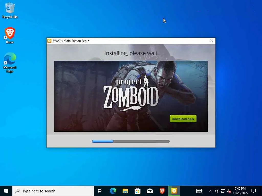Open the Recycle Bin desktop icon
The width and height of the screenshot is (262, 196).
(10, 10)
